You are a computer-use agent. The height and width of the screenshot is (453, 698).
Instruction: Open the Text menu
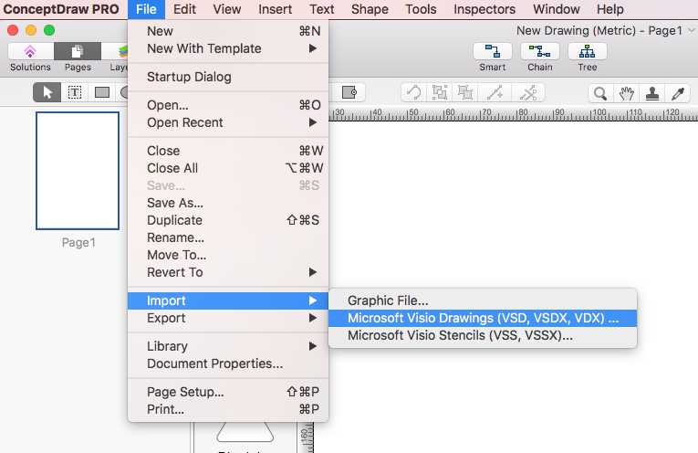[322, 9]
